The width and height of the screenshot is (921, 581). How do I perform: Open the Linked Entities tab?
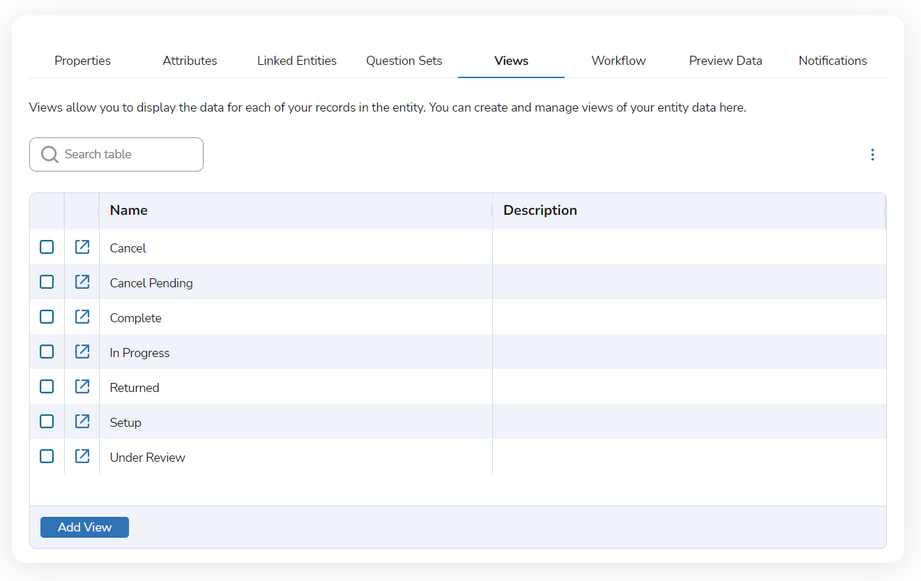[x=297, y=61]
